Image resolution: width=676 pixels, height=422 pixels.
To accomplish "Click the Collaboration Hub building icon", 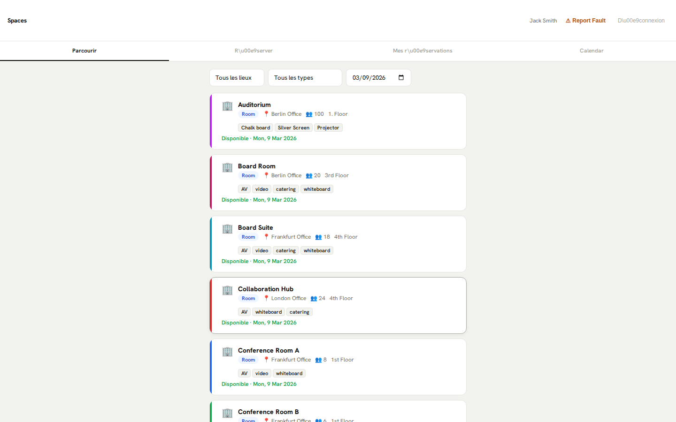I will coord(227,290).
